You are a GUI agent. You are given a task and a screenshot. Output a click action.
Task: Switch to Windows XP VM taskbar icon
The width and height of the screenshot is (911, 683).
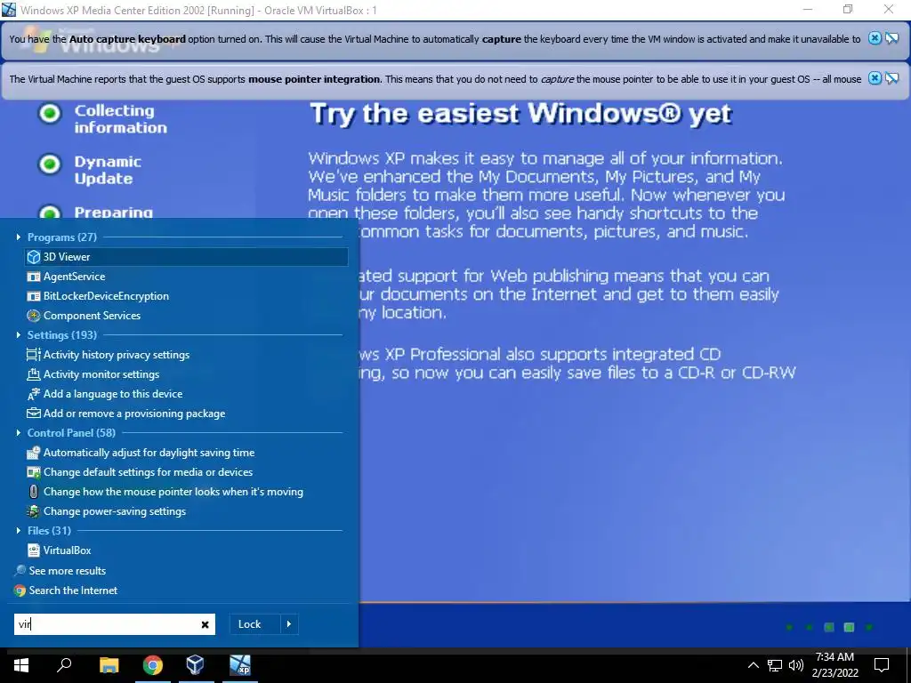[239, 665]
